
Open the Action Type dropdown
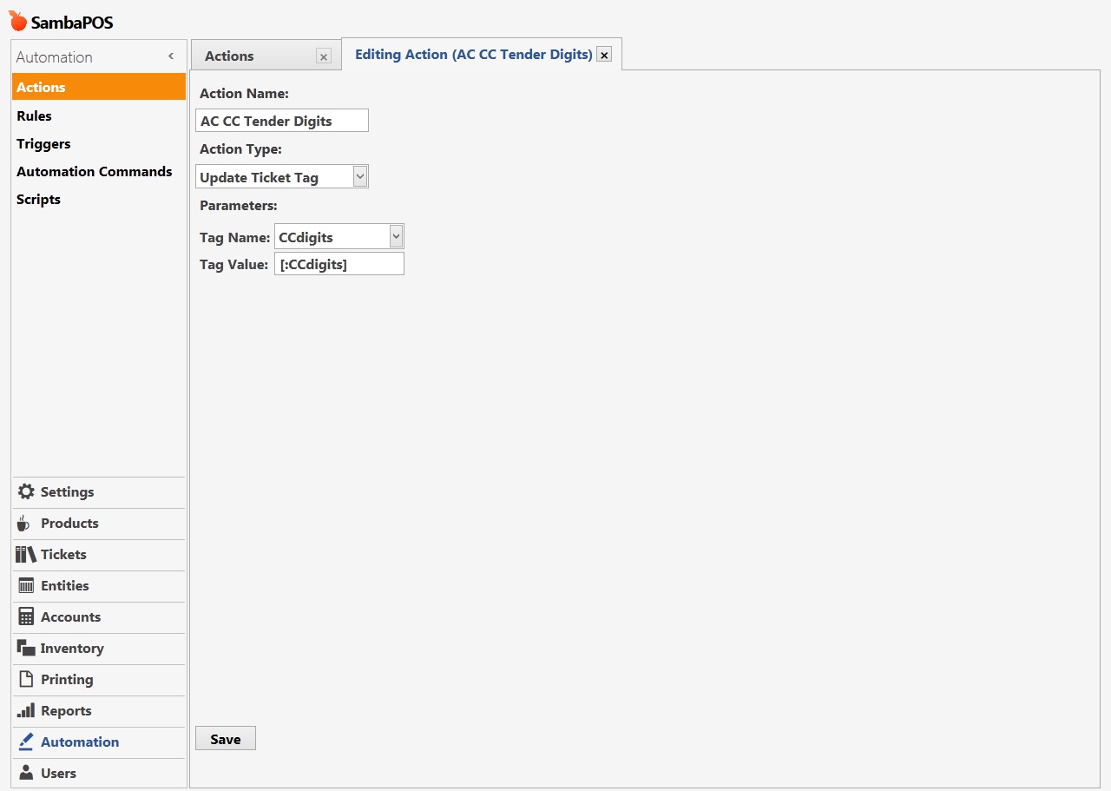pos(360,177)
